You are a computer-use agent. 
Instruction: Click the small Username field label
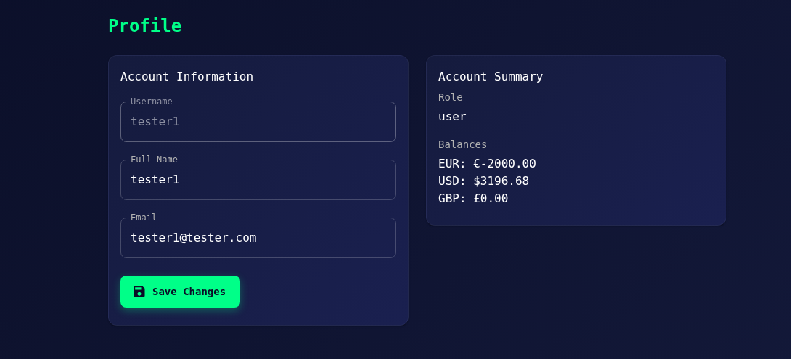coord(151,102)
